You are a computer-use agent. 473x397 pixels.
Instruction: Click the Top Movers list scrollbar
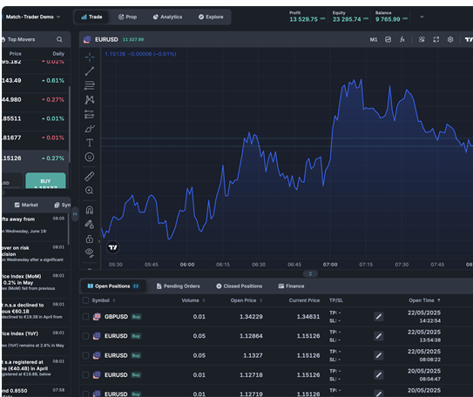coord(70,124)
